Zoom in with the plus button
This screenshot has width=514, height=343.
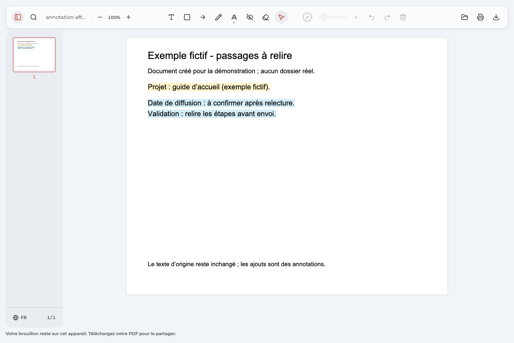[x=128, y=17]
